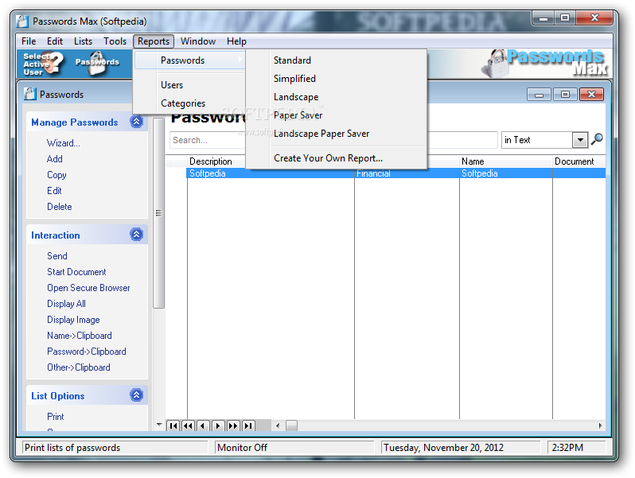Jump forward a page of records
The height and width of the screenshot is (478, 635).
(x=233, y=426)
